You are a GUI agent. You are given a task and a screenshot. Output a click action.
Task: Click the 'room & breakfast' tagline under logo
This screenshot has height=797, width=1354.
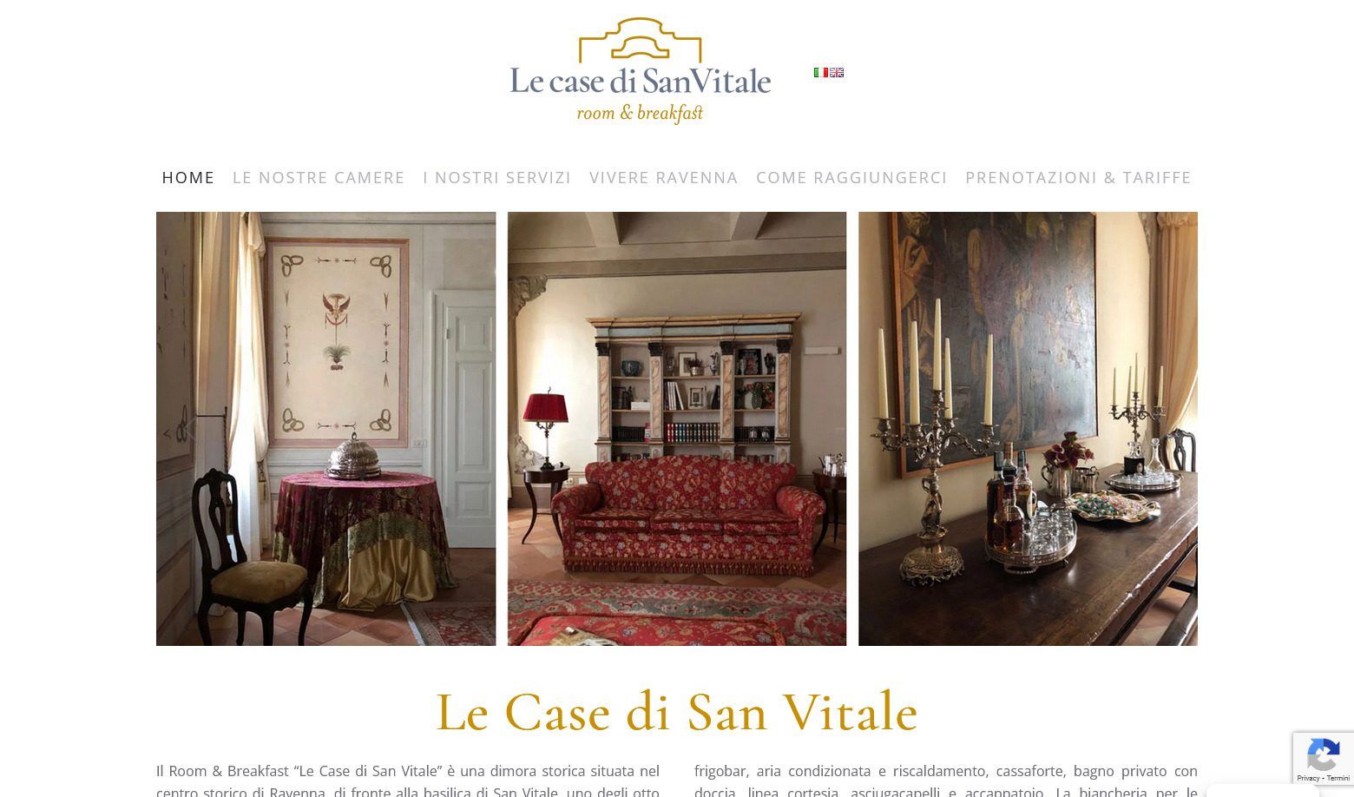[x=640, y=113]
